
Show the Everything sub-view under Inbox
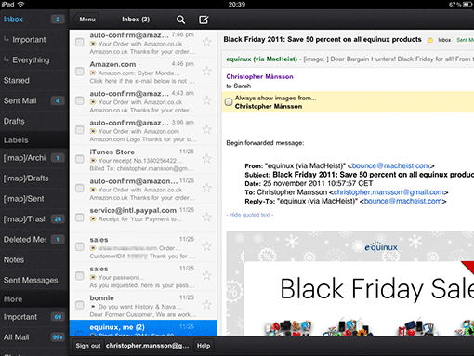click(x=34, y=60)
